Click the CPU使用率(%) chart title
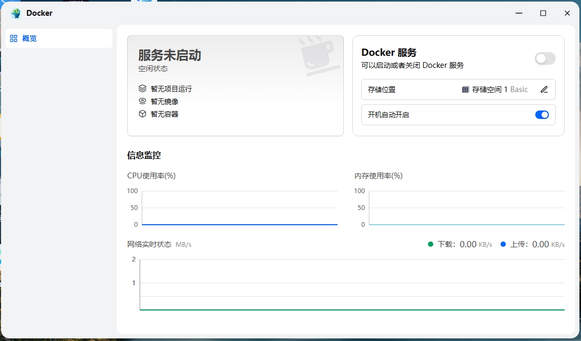Image resolution: width=581 pixels, height=341 pixels. click(151, 176)
